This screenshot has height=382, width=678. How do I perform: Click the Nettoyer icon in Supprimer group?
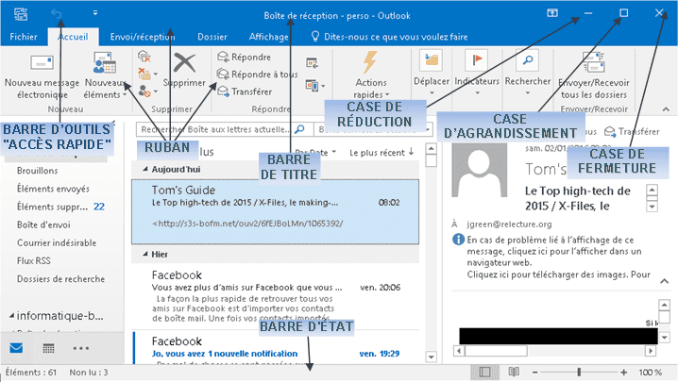144,74
